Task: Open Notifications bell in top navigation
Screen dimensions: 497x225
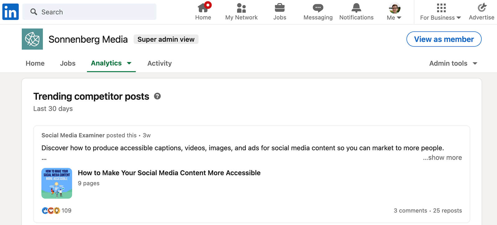Action: coord(356,11)
